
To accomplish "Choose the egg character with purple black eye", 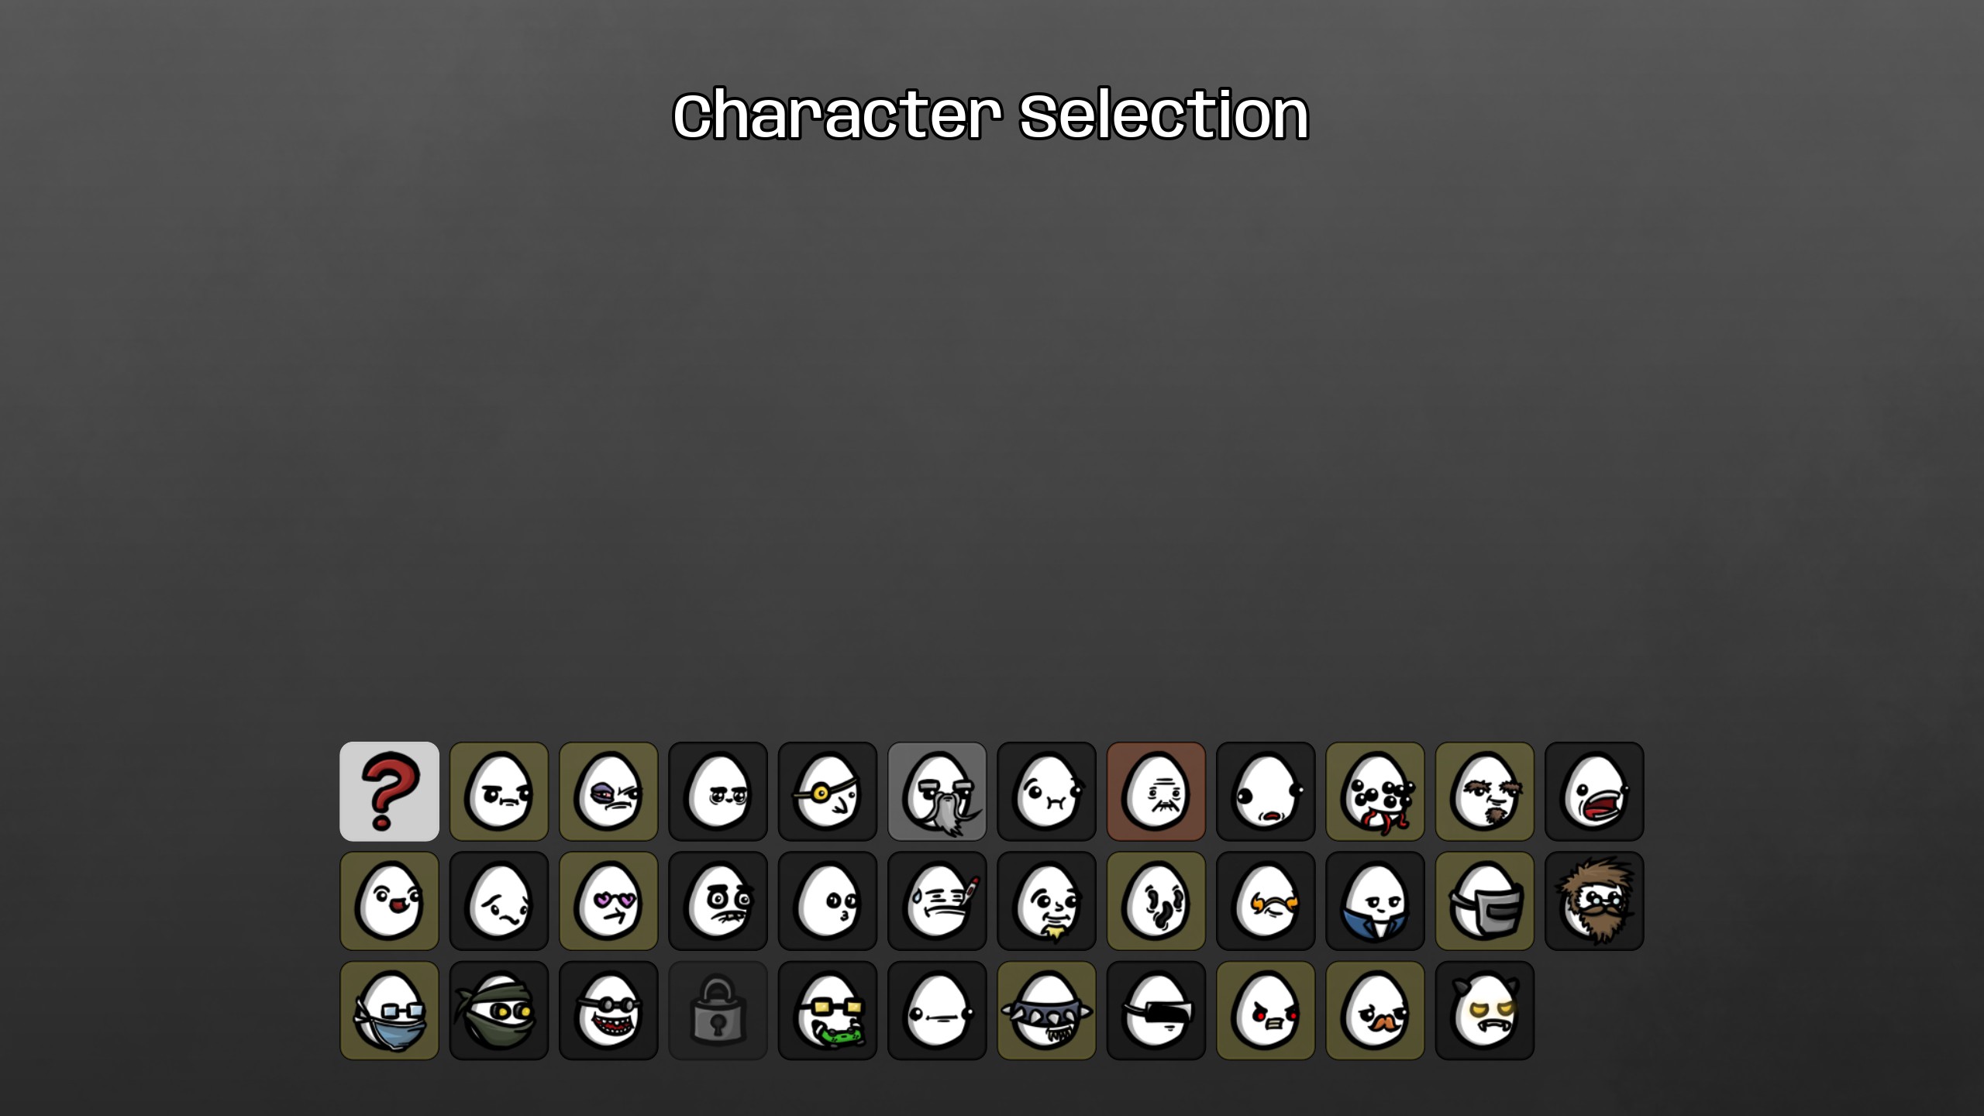I will (608, 791).
